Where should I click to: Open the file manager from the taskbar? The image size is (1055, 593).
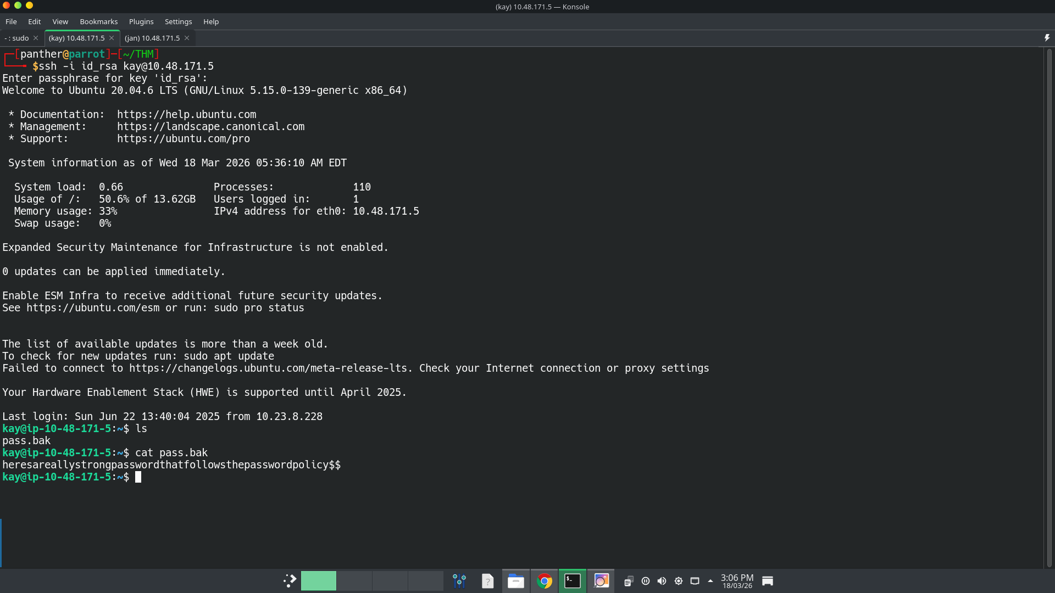pos(515,581)
